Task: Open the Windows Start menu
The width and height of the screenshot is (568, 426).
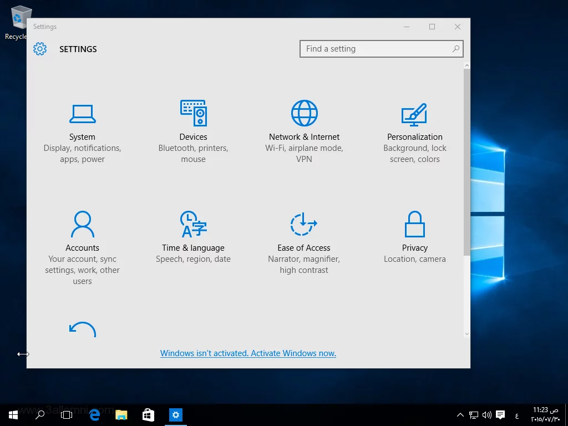Action: [13, 414]
